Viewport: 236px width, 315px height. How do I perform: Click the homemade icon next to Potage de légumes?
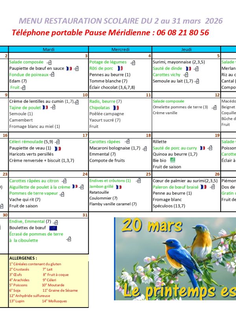(133, 63)
